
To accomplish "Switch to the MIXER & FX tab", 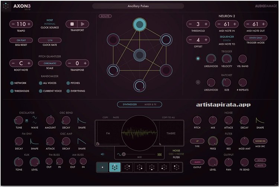I will click(x=150, y=105).
